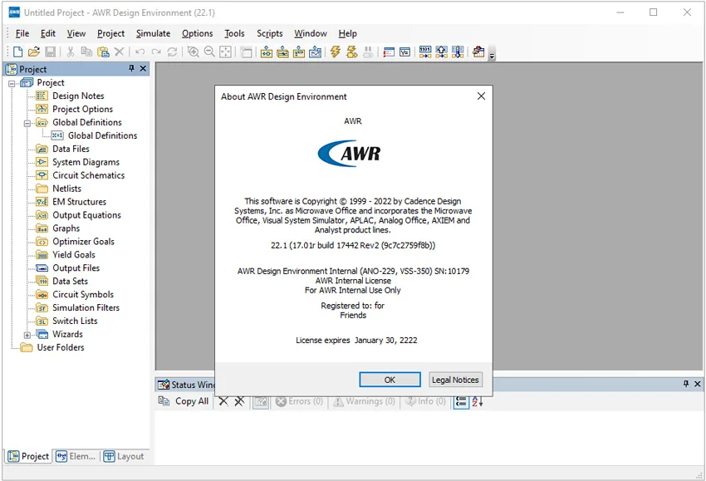Expand the Wizards tree node

coord(27,335)
